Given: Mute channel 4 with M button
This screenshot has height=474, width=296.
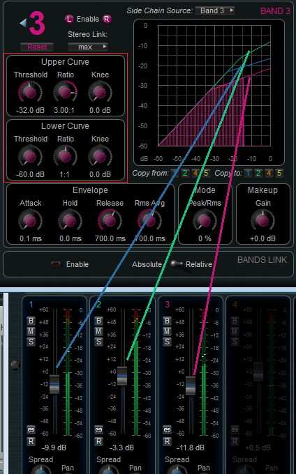Looking at the screenshot, I should [235, 331].
